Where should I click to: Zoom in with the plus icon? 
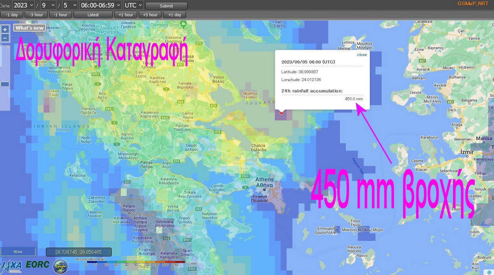[5, 30]
